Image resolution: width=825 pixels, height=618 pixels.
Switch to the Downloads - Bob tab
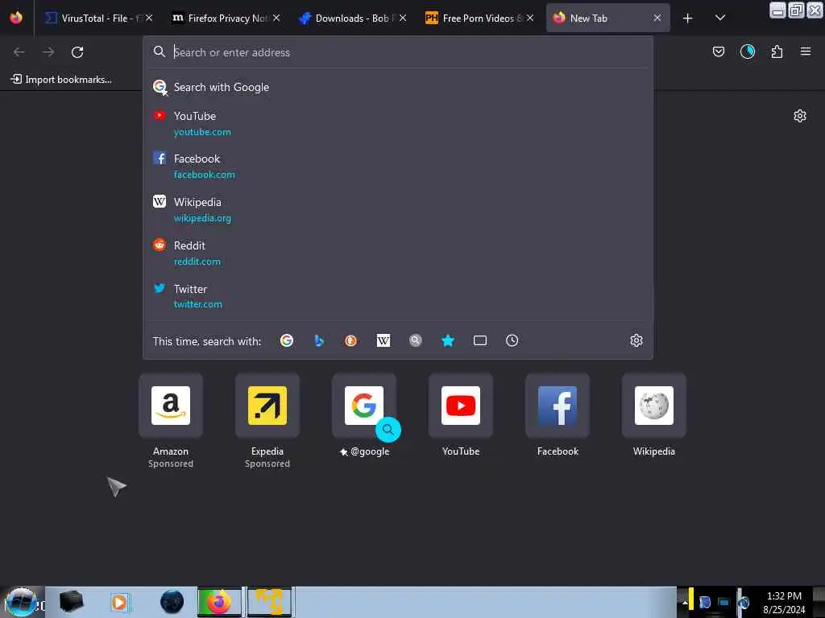tap(353, 18)
